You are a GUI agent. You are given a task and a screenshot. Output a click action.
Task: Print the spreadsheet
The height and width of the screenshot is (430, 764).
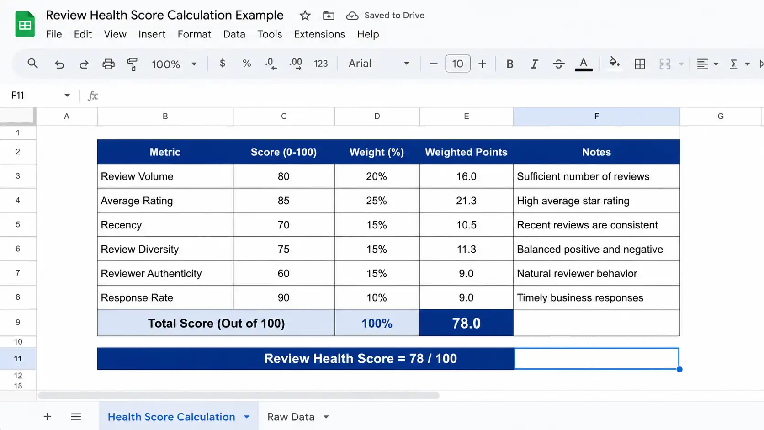[x=108, y=64]
